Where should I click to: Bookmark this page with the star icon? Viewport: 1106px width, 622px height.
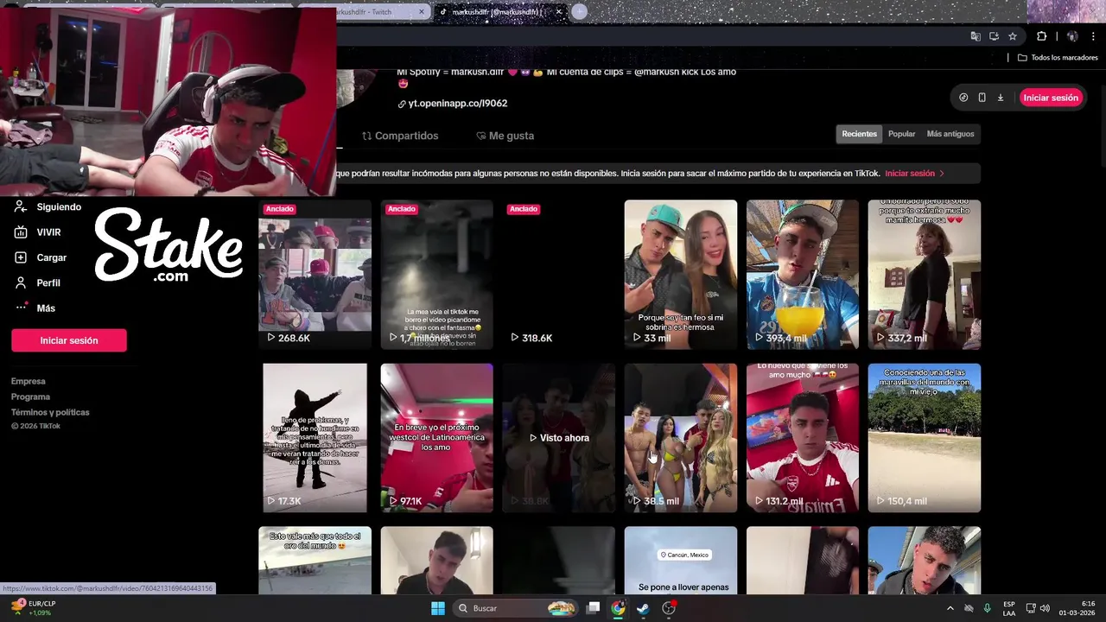pos(1013,36)
